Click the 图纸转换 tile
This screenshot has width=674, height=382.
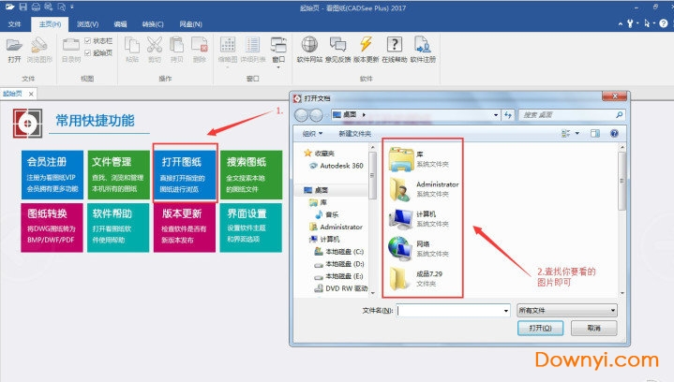tap(52, 228)
